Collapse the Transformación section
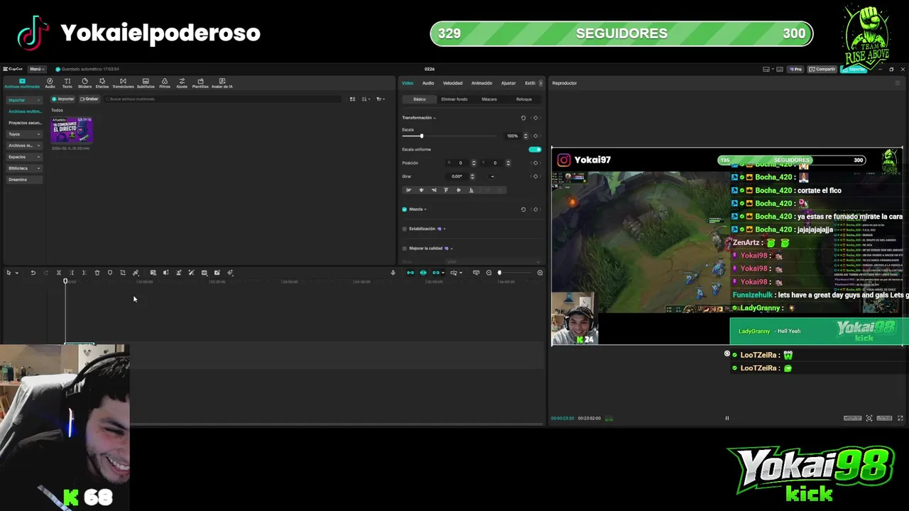This screenshot has width=909, height=511. pyautogui.click(x=435, y=118)
